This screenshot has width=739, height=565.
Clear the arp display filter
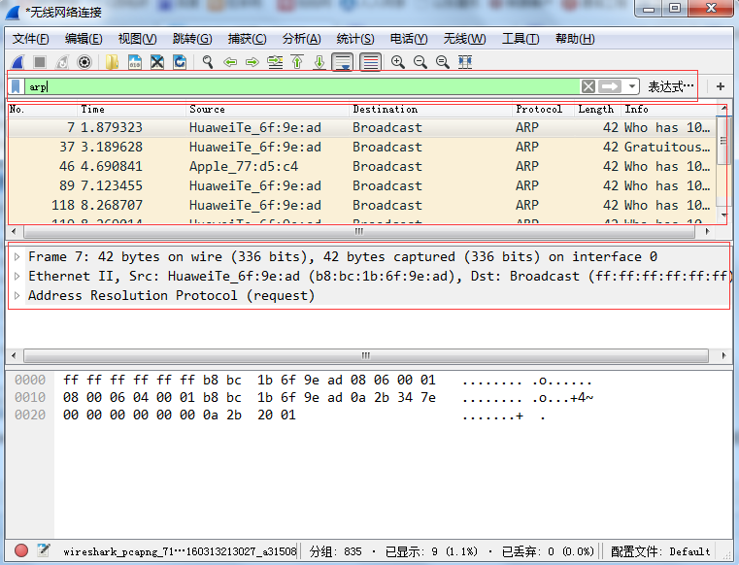point(588,86)
